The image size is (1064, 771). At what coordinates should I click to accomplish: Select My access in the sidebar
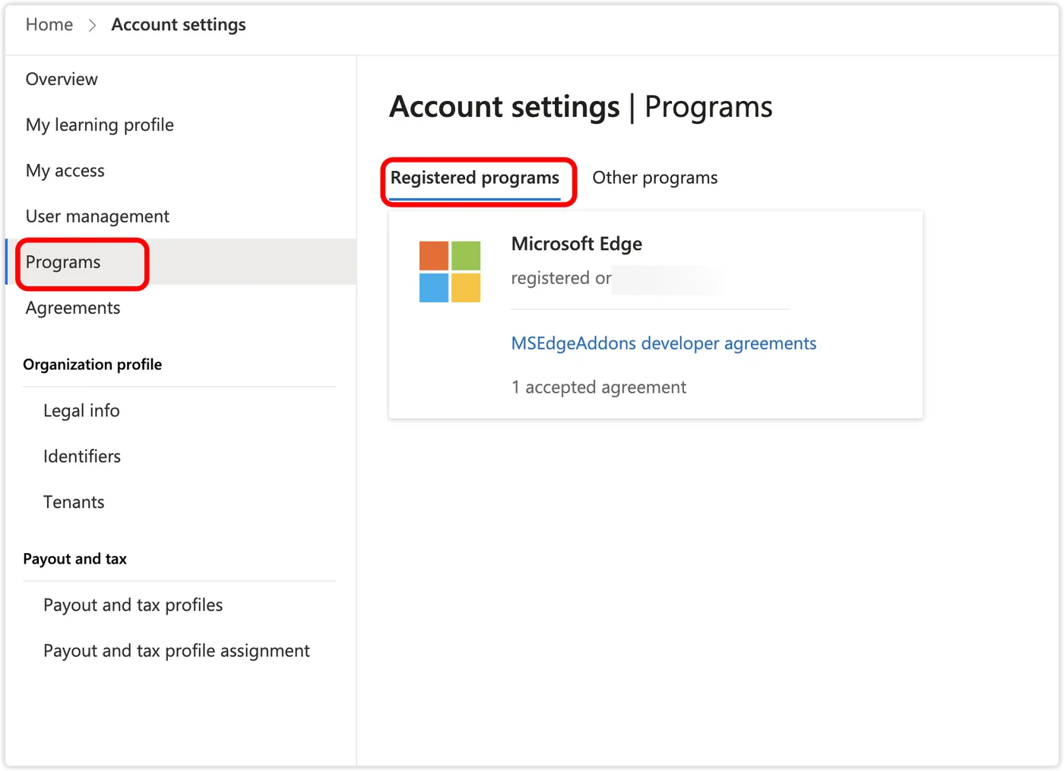65,171
